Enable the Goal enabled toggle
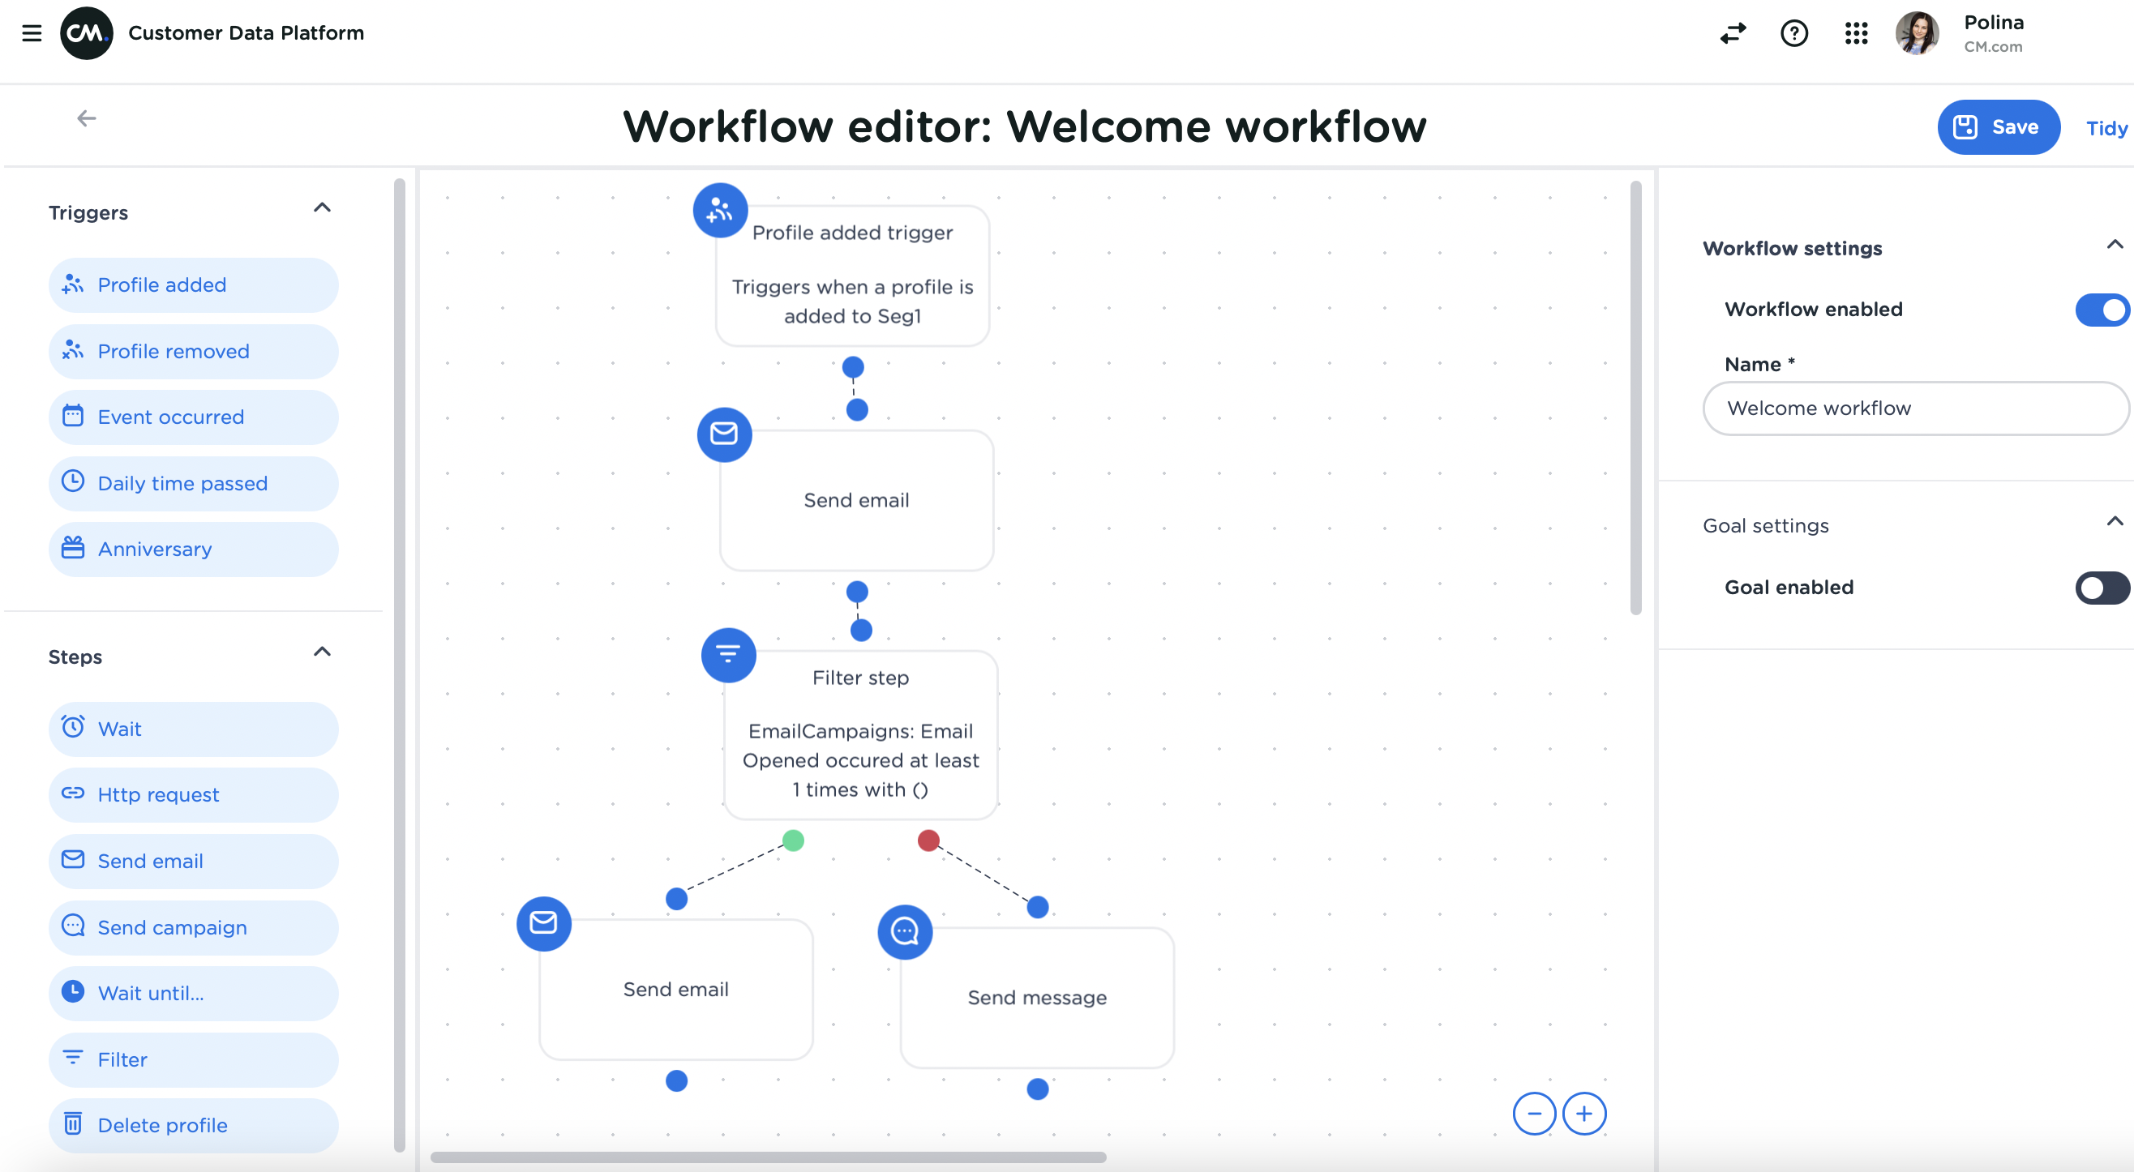This screenshot has width=2134, height=1172. [2101, 586]
